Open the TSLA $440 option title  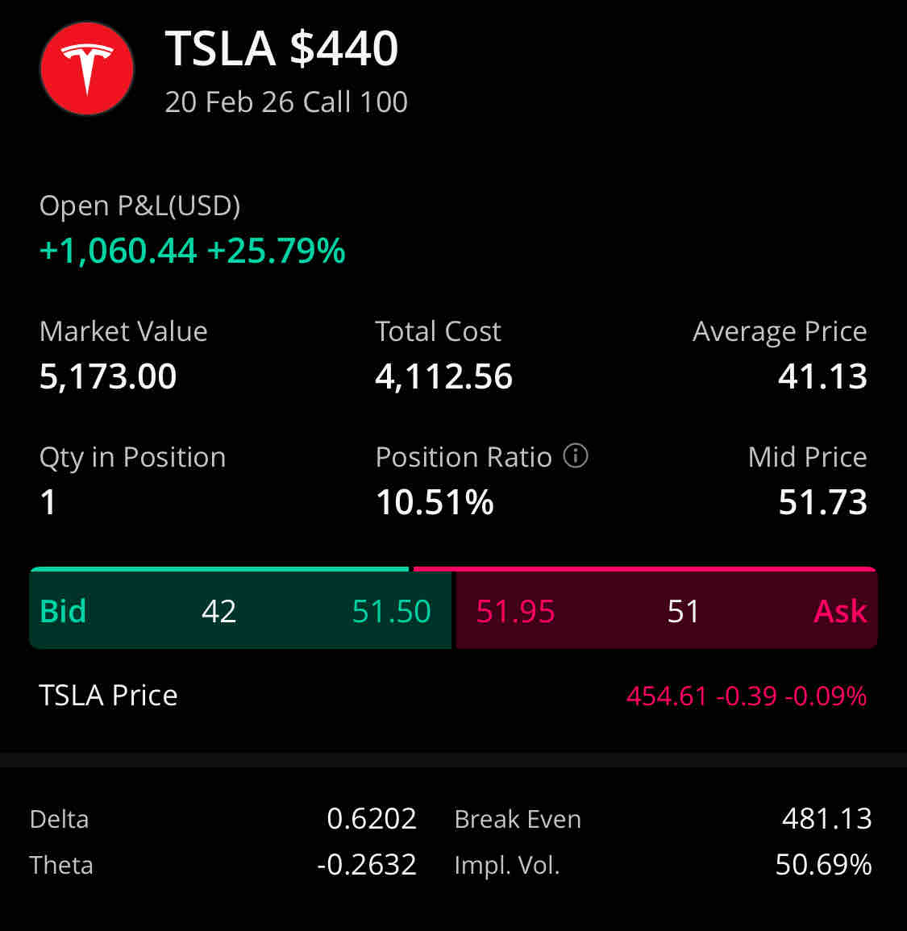pyautogui.click(x=281, y=48)
